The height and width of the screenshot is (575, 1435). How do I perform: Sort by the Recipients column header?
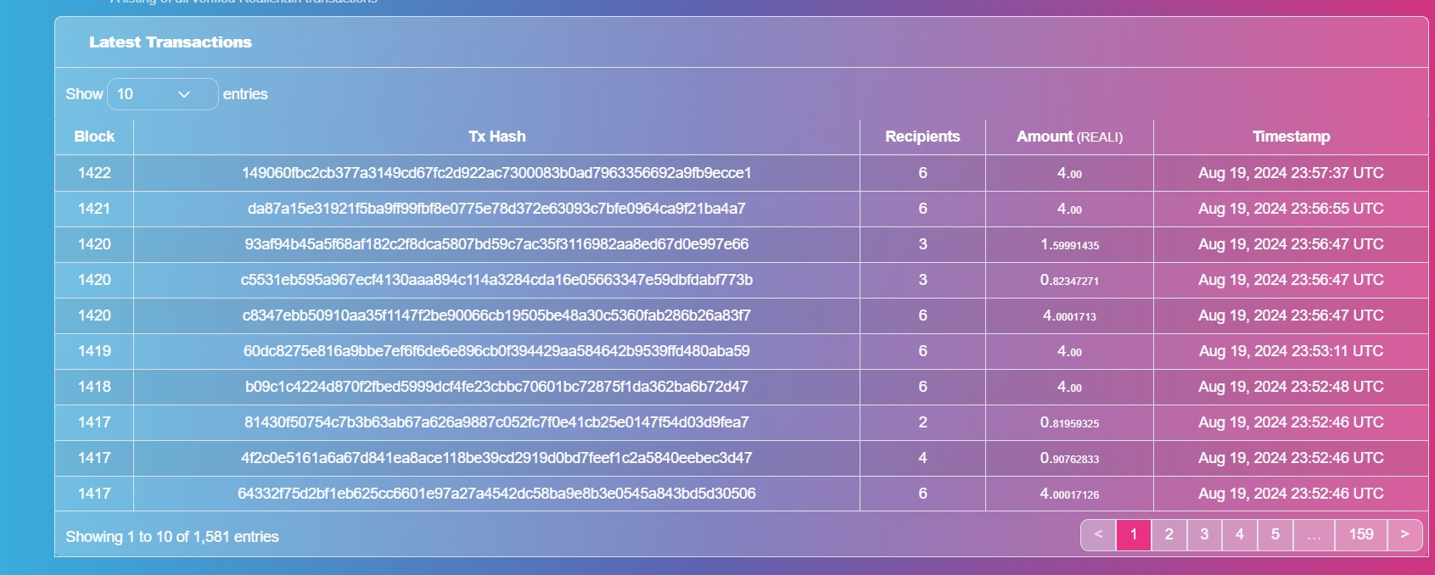point(922,137)
